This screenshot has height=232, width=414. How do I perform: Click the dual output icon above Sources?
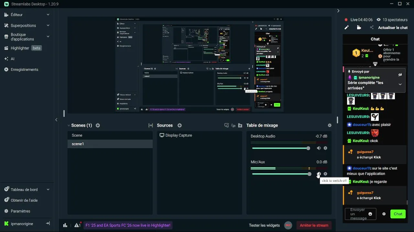(x=226, y=125)
